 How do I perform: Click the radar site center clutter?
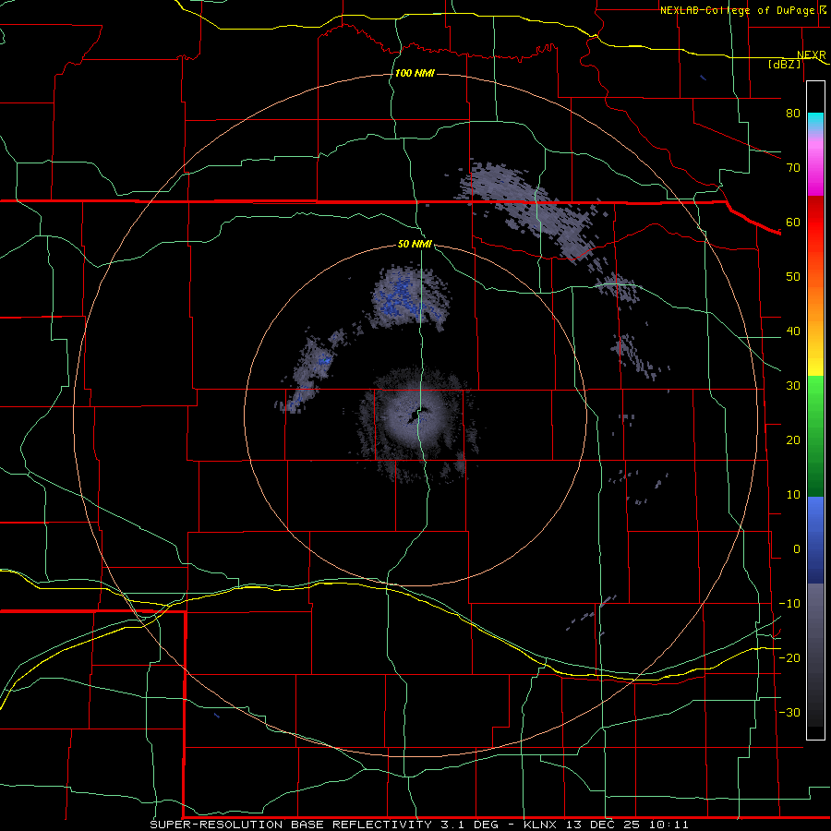pyautogui.click(x=418, y=416)
